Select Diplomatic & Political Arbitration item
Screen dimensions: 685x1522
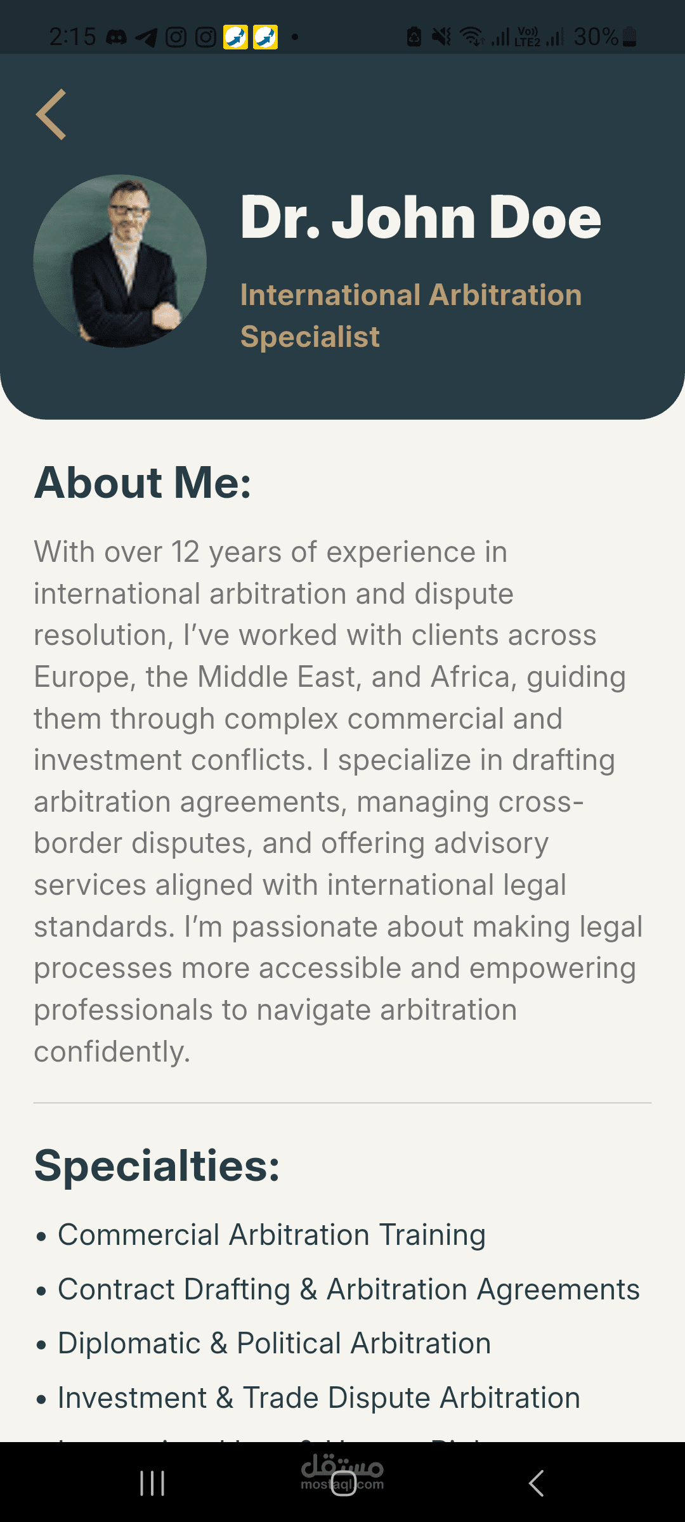(274, 1343)
